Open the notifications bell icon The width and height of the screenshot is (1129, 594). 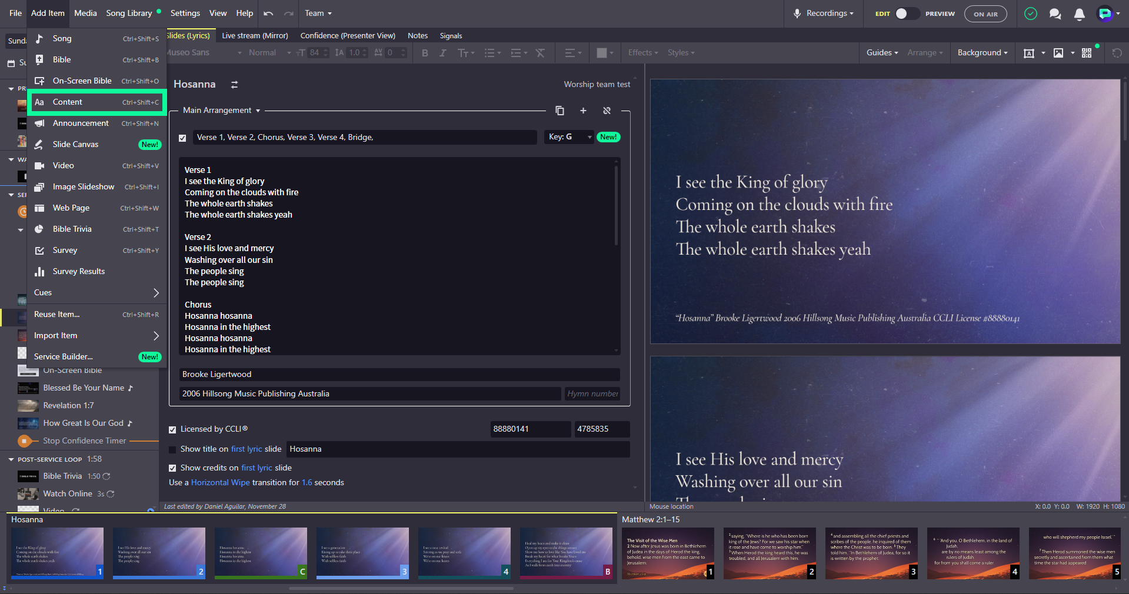click(x=1079, y=14)
